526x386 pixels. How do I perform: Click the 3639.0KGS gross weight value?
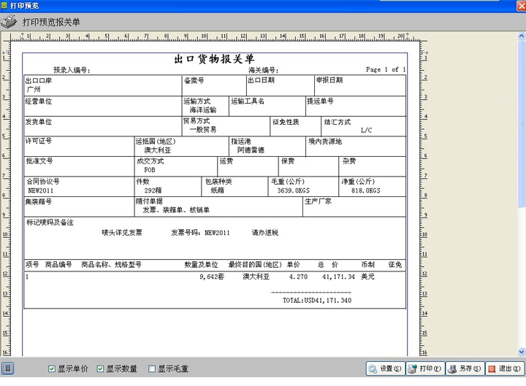pos(293,190)
